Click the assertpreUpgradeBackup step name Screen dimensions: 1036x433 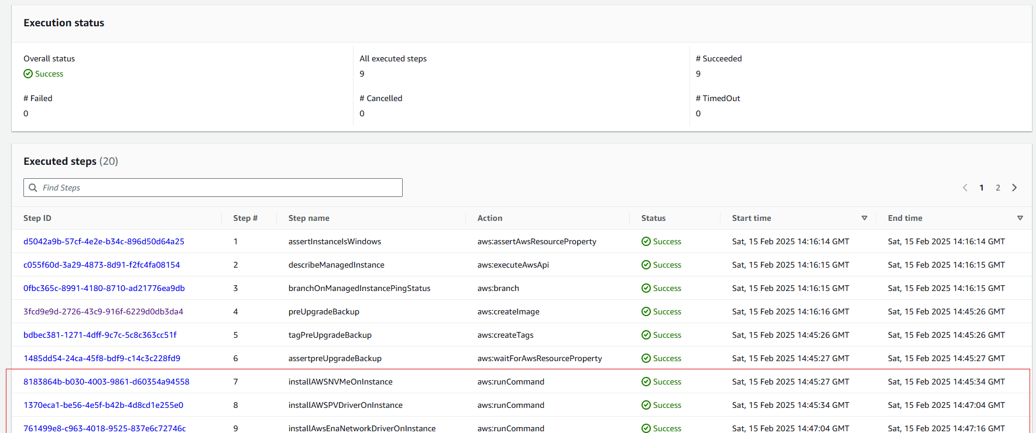coord(335,358)
